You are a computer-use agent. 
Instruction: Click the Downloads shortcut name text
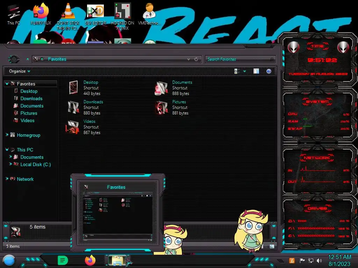(x=93, y=102)
